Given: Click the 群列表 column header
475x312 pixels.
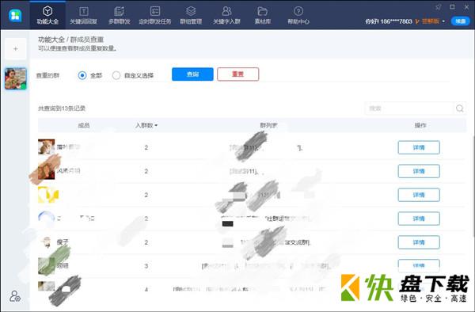Looking at the screenshot, I should tap(268, 125).
